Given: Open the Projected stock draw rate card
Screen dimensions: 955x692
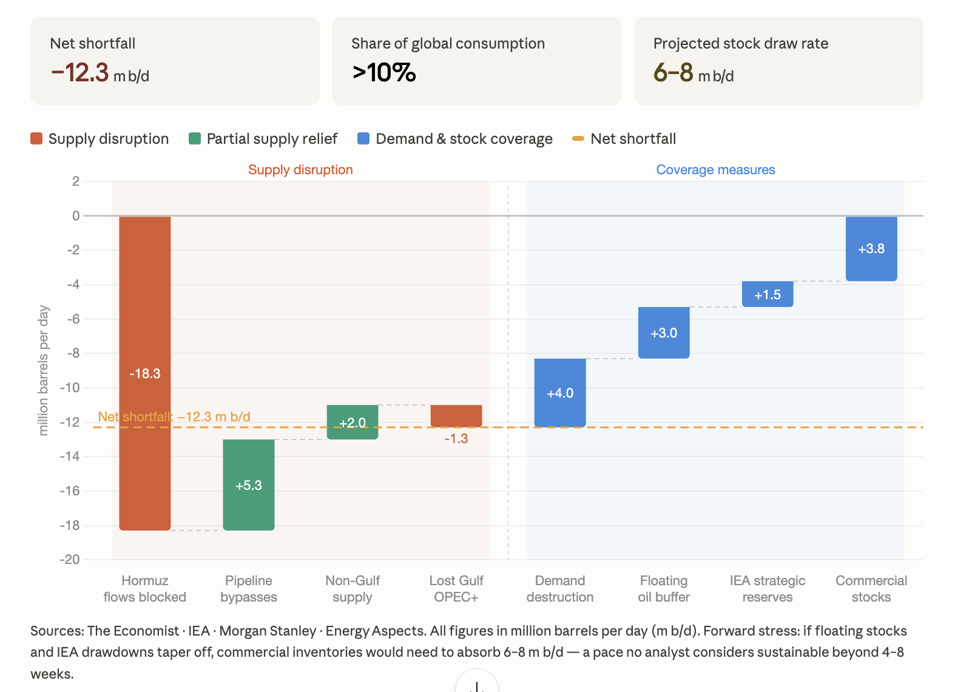Looking at the screenshot, I should [x=778, y=61].
